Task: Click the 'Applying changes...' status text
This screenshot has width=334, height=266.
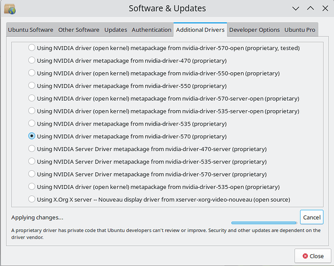Action: pos(37,218)
